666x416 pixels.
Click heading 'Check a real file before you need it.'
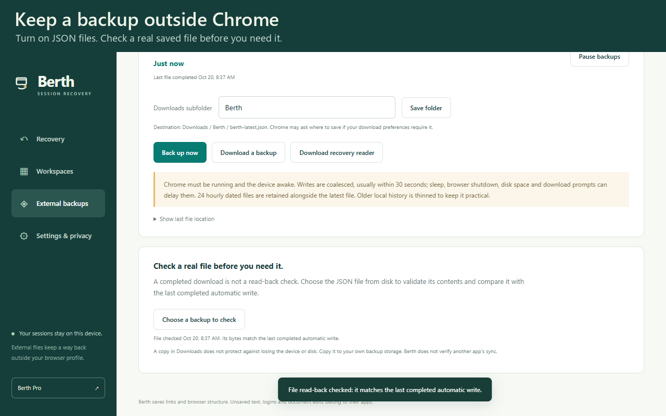tap(218, 266)
